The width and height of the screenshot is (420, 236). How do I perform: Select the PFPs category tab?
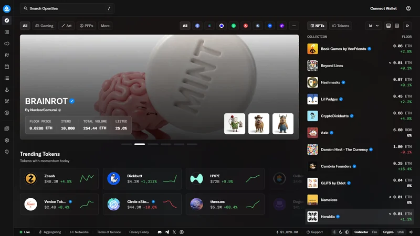[86, 26]
